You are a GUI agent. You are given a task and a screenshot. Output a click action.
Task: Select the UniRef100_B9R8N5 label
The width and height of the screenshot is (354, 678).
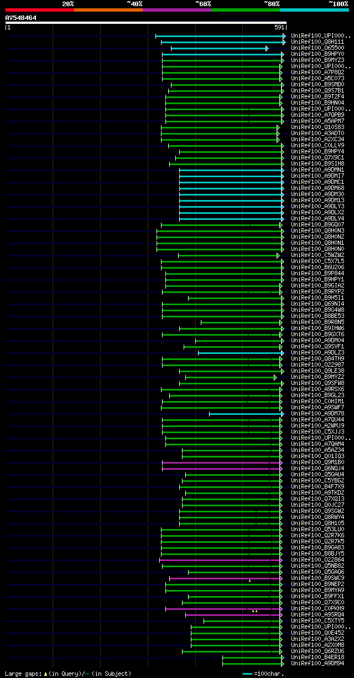coord(317,322)
